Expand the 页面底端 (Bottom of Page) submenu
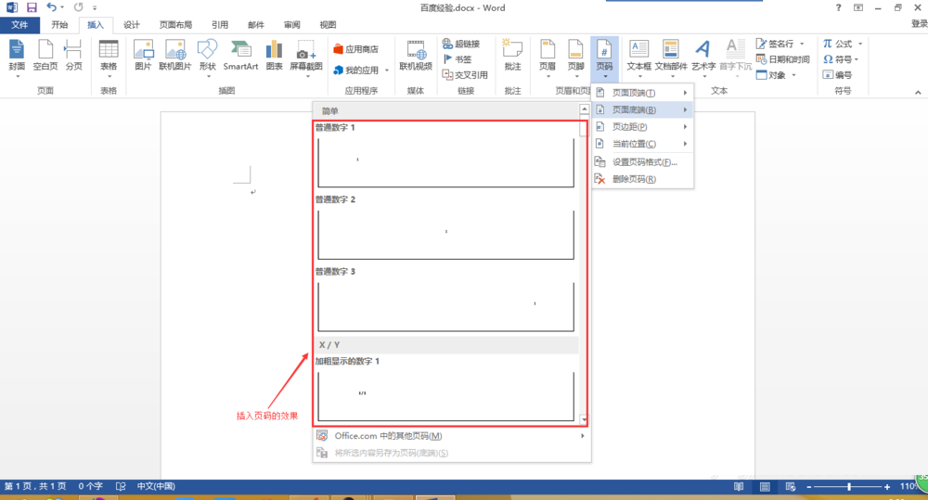The height and width of the screenshot is (500, 928). click(x=643, y=109)
